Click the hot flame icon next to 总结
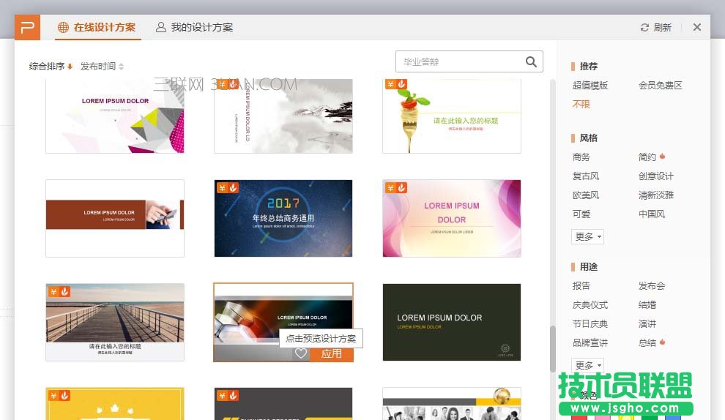Image resolution: width=725 pixels, height=420 pixels. 662,342
